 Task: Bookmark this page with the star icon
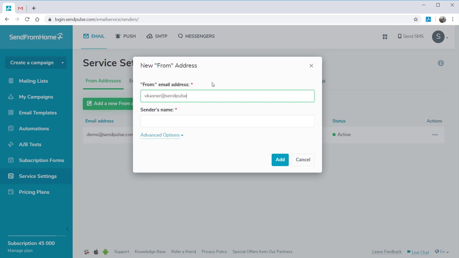coord(416,19)
